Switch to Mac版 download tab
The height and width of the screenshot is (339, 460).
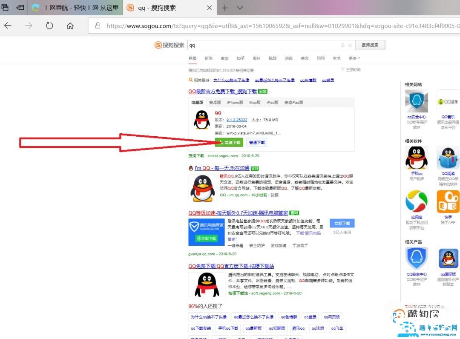click(255, 102)
